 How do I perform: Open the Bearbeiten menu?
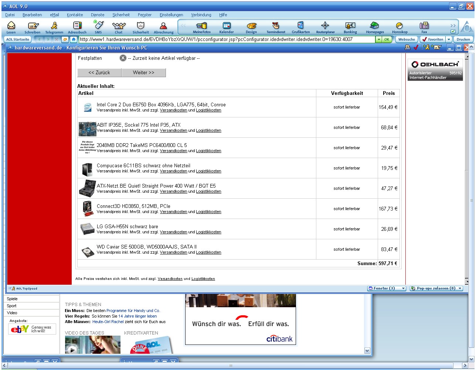(32, 15)
